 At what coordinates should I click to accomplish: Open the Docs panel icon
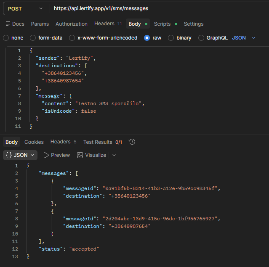(x=8, y=24)
